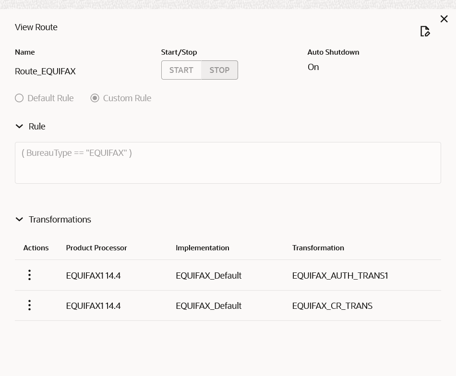Click EQUIFAX1 14.4 in the EQUIFAX_CR_TRANS row
Viewport: 456px width, 376px height.
93,305
